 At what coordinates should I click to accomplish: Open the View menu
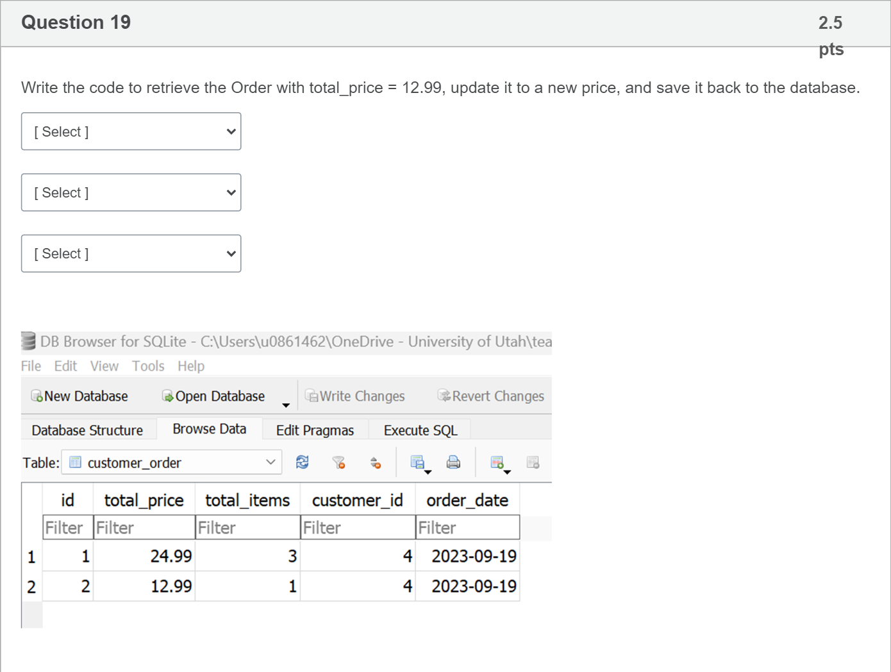[104, 366]
